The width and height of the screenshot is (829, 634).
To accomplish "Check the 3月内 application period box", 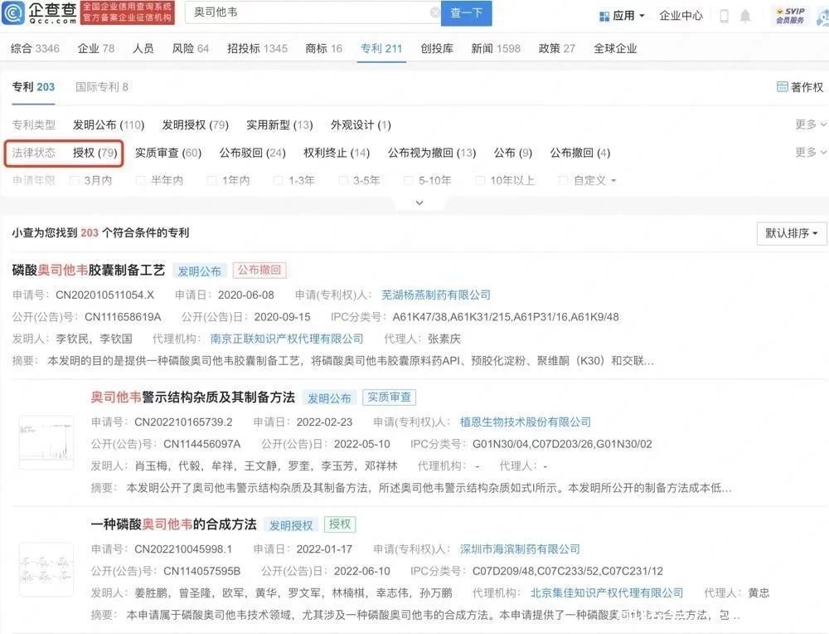I will coord(75,180).
